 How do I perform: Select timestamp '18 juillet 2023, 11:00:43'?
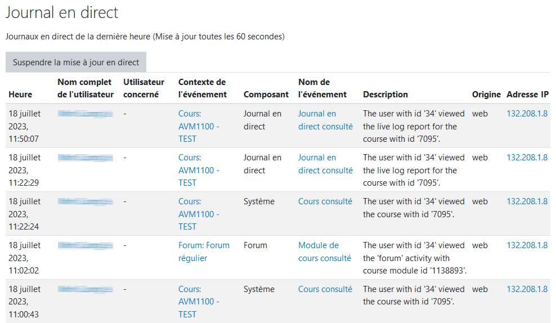(24, 302)
